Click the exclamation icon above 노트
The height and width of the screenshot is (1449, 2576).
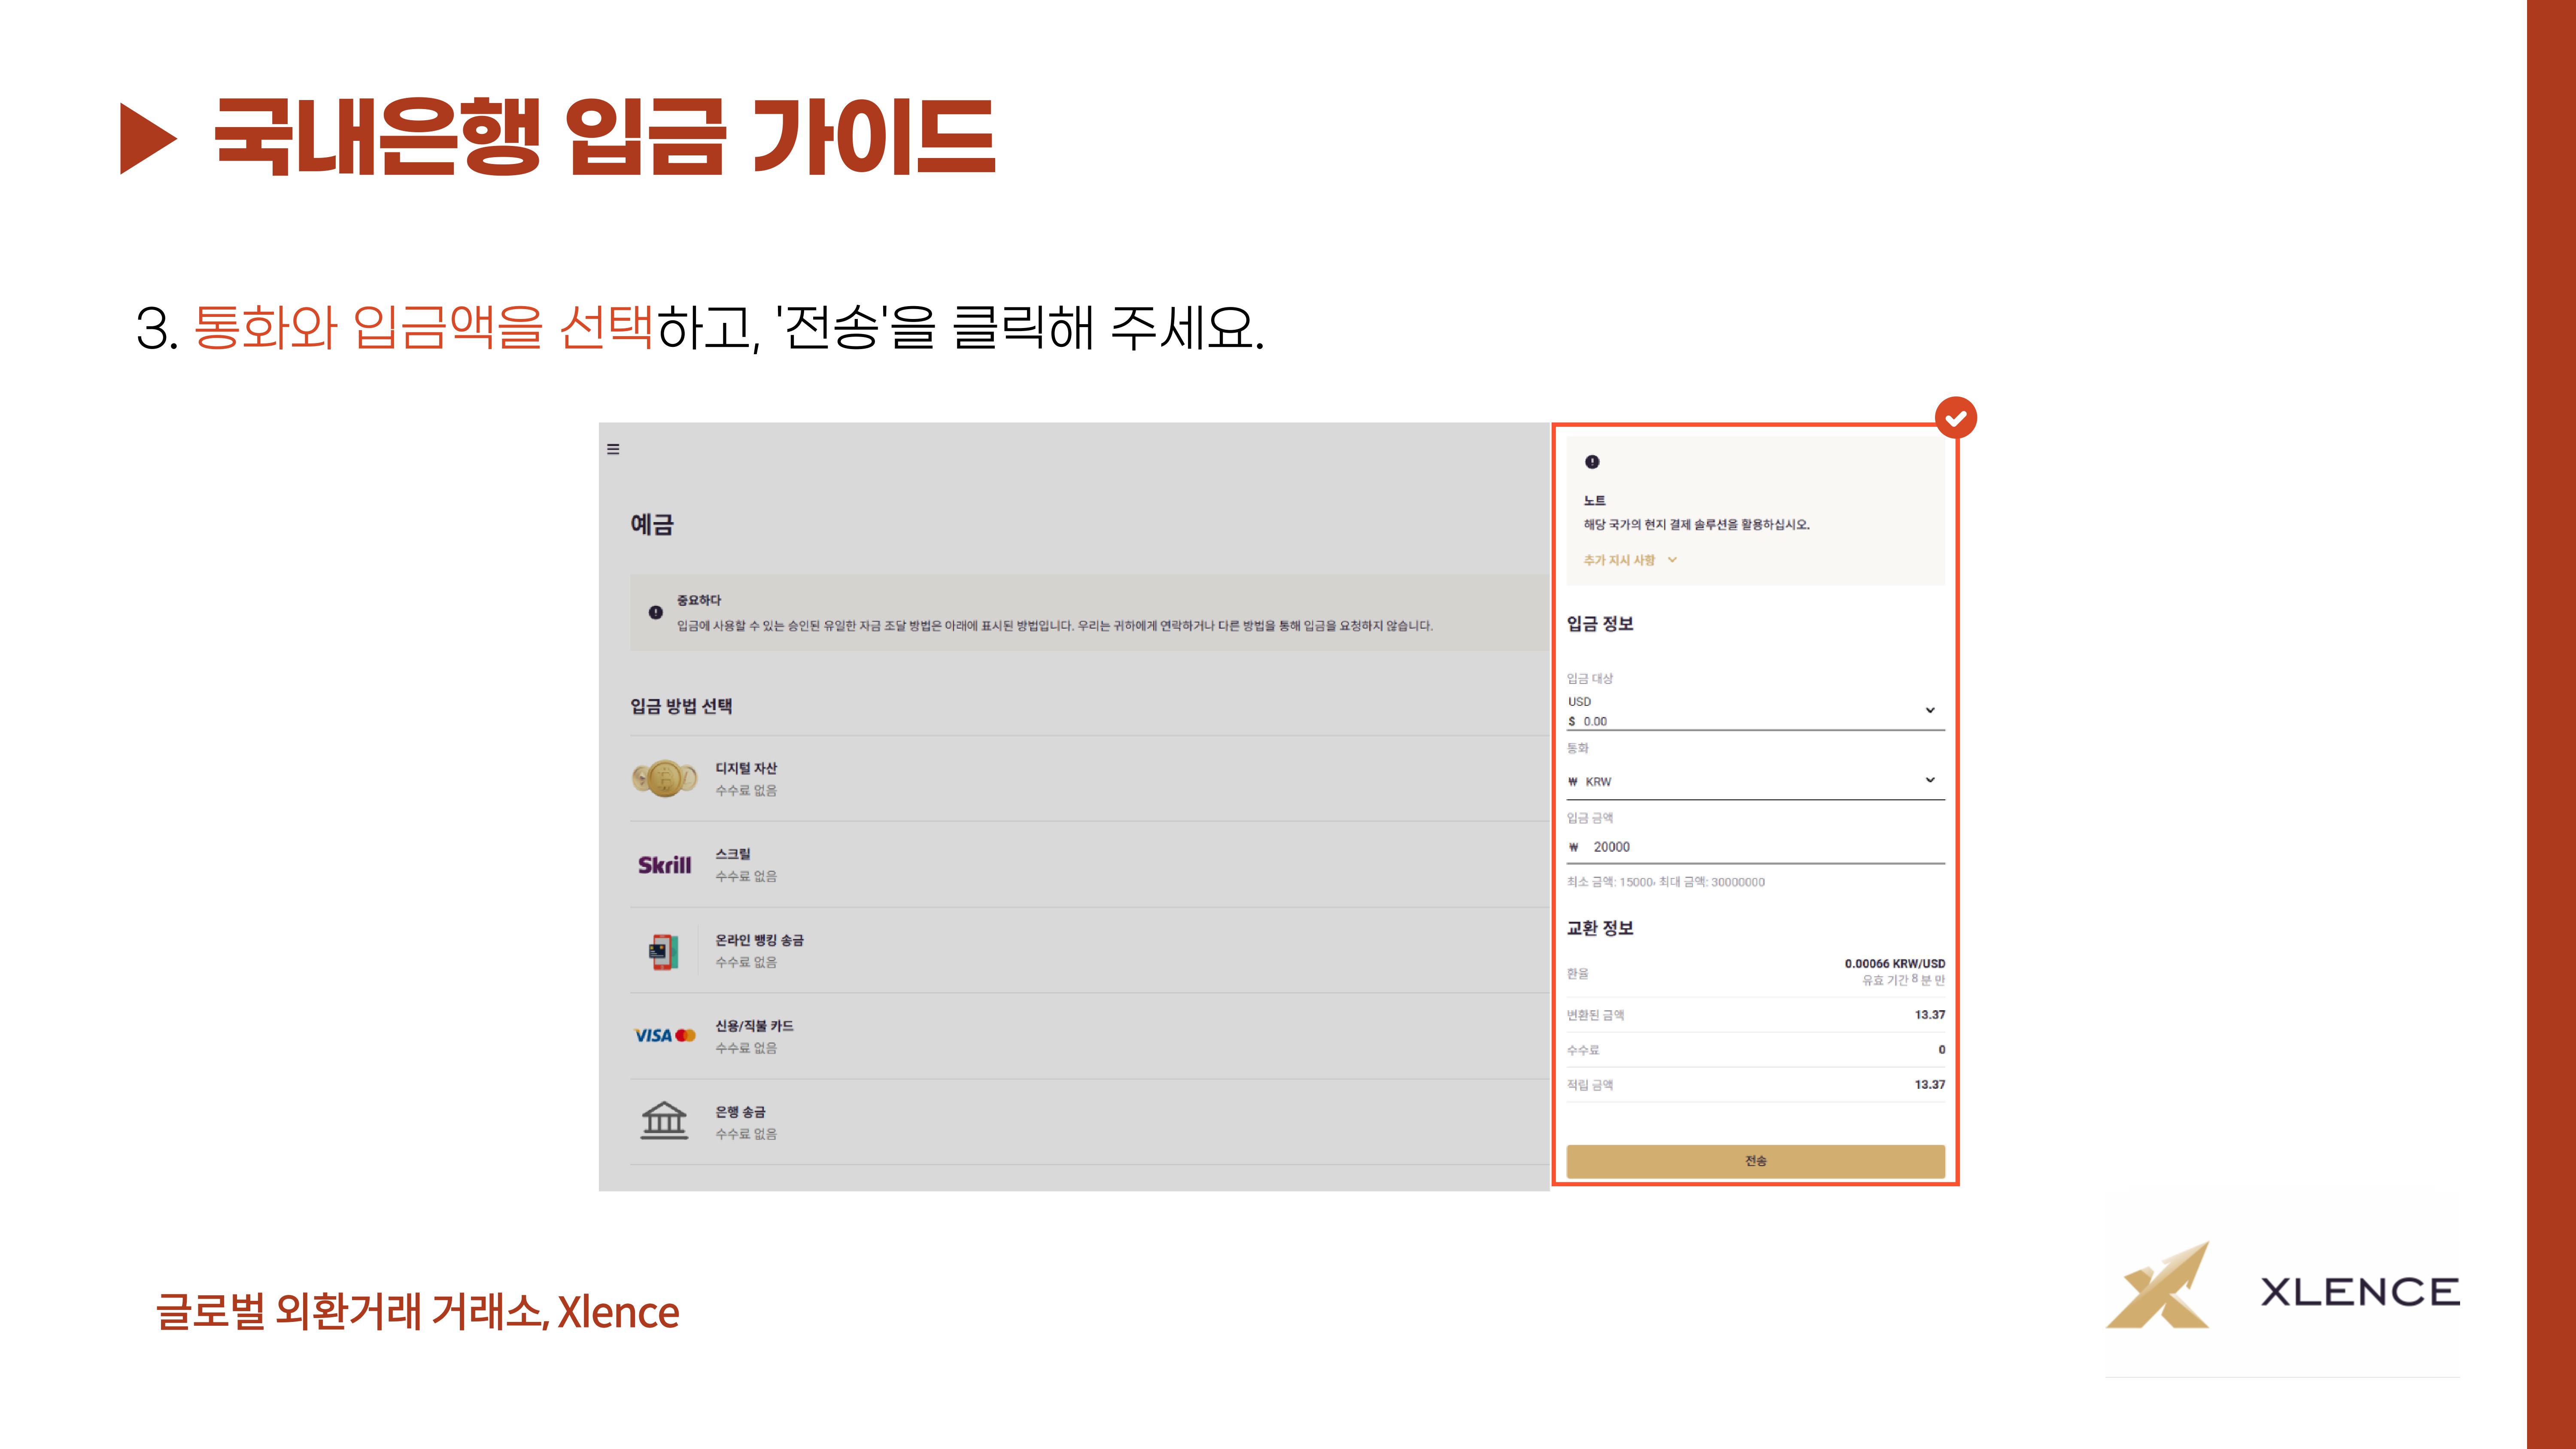(x=1592, y=462)
